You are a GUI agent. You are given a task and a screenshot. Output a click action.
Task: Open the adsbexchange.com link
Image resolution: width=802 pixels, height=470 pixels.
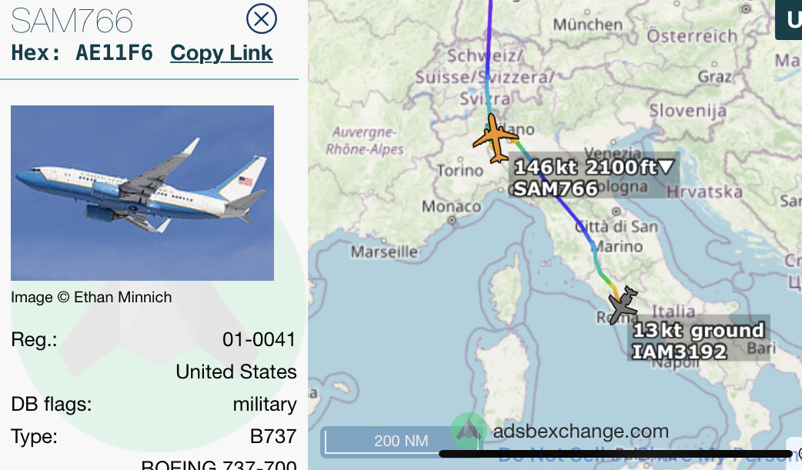tap(580, 431)
